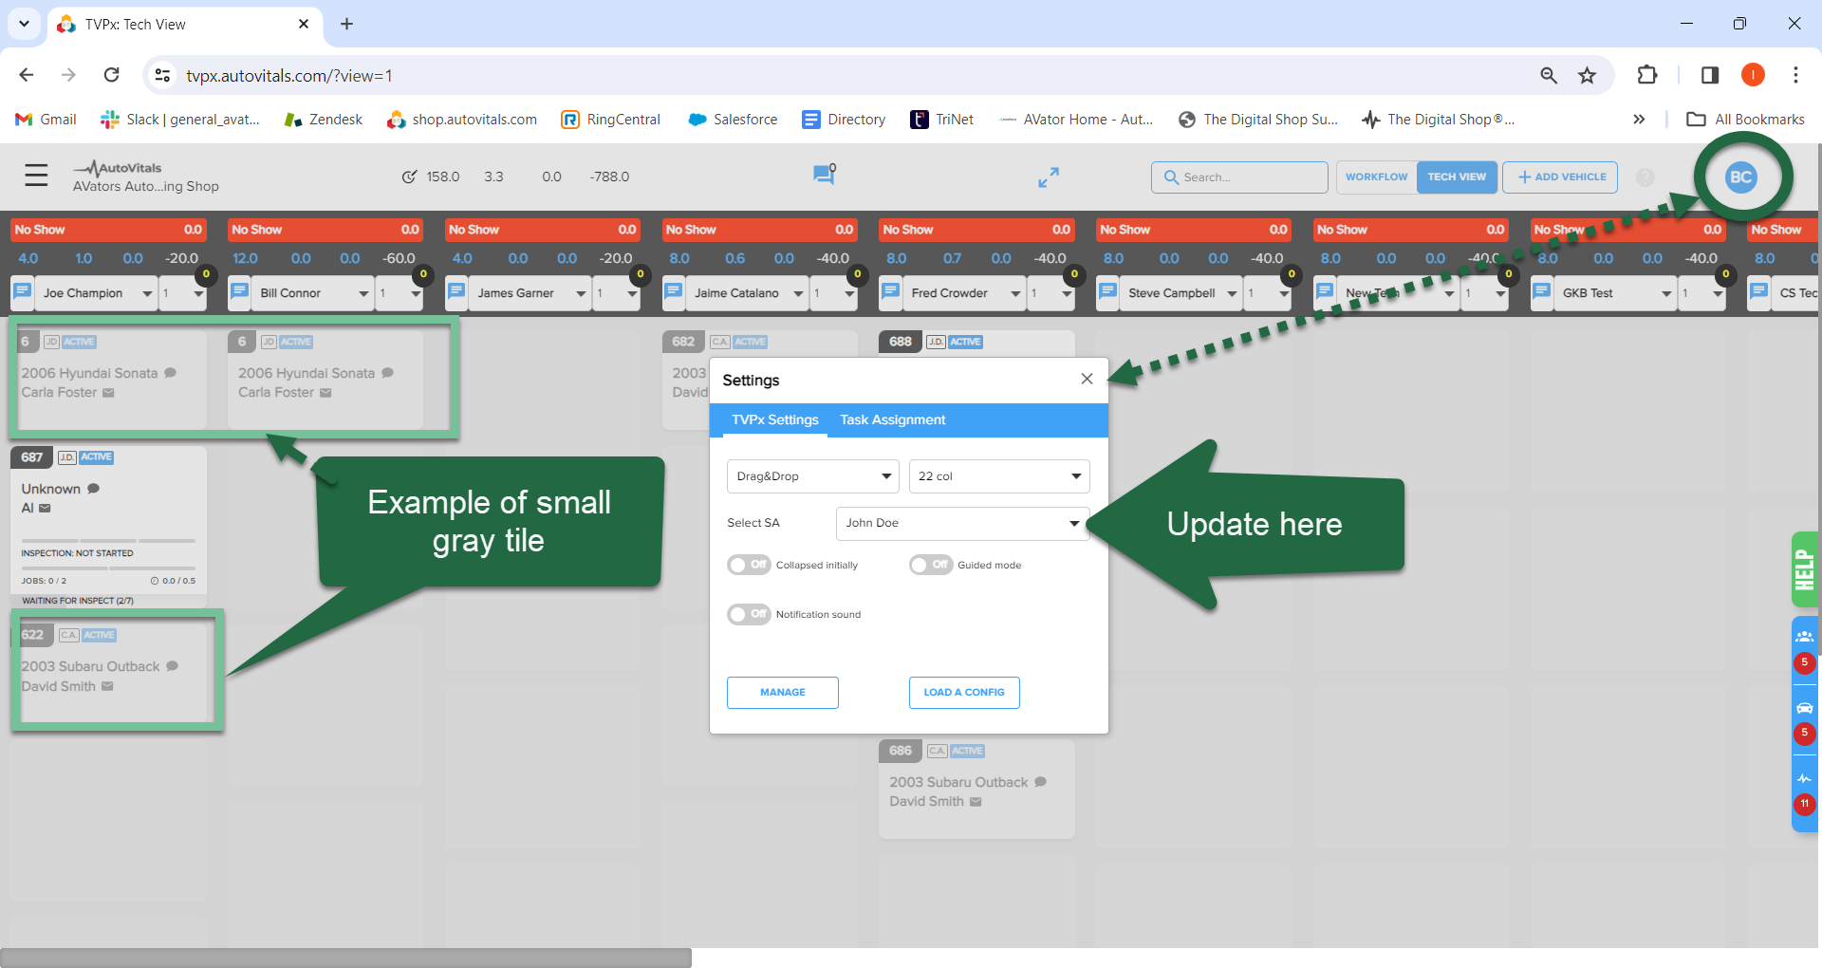Open James Garner technician dropdown
Image resolution: width=1822 pixels, height=968 pixels.
pyautogui.click(x=530, y=293)
